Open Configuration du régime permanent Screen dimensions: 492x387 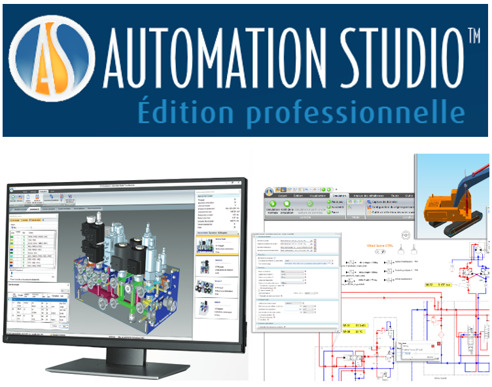[x=391, y=207]
